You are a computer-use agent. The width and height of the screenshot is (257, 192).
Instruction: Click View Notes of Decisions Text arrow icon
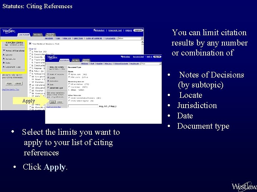(30, 43)
